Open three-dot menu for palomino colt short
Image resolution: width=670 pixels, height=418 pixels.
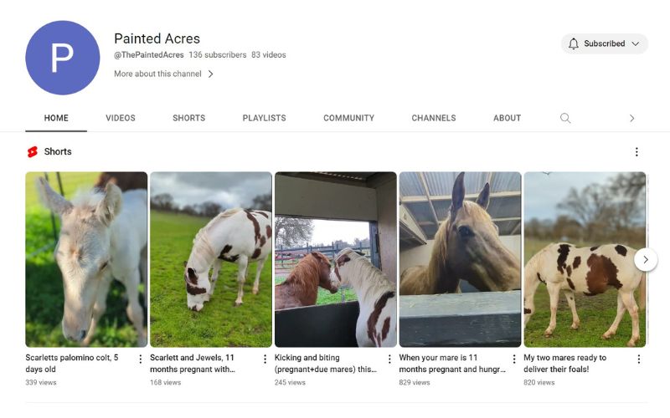[140, 359]
